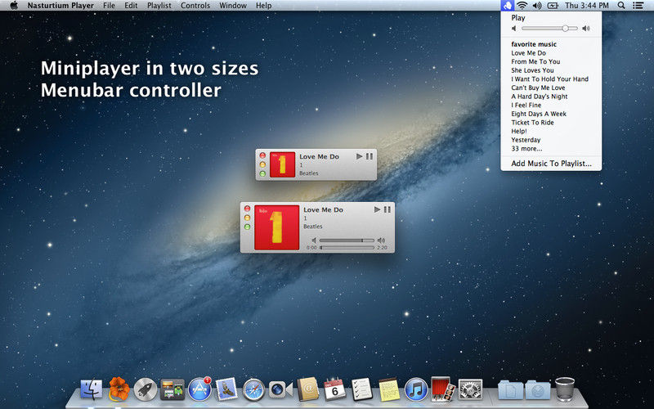This screenshot has width=654, height=409.
Task: Adjust the volume slider in menubar dropdown
Action: click(549, 29)
